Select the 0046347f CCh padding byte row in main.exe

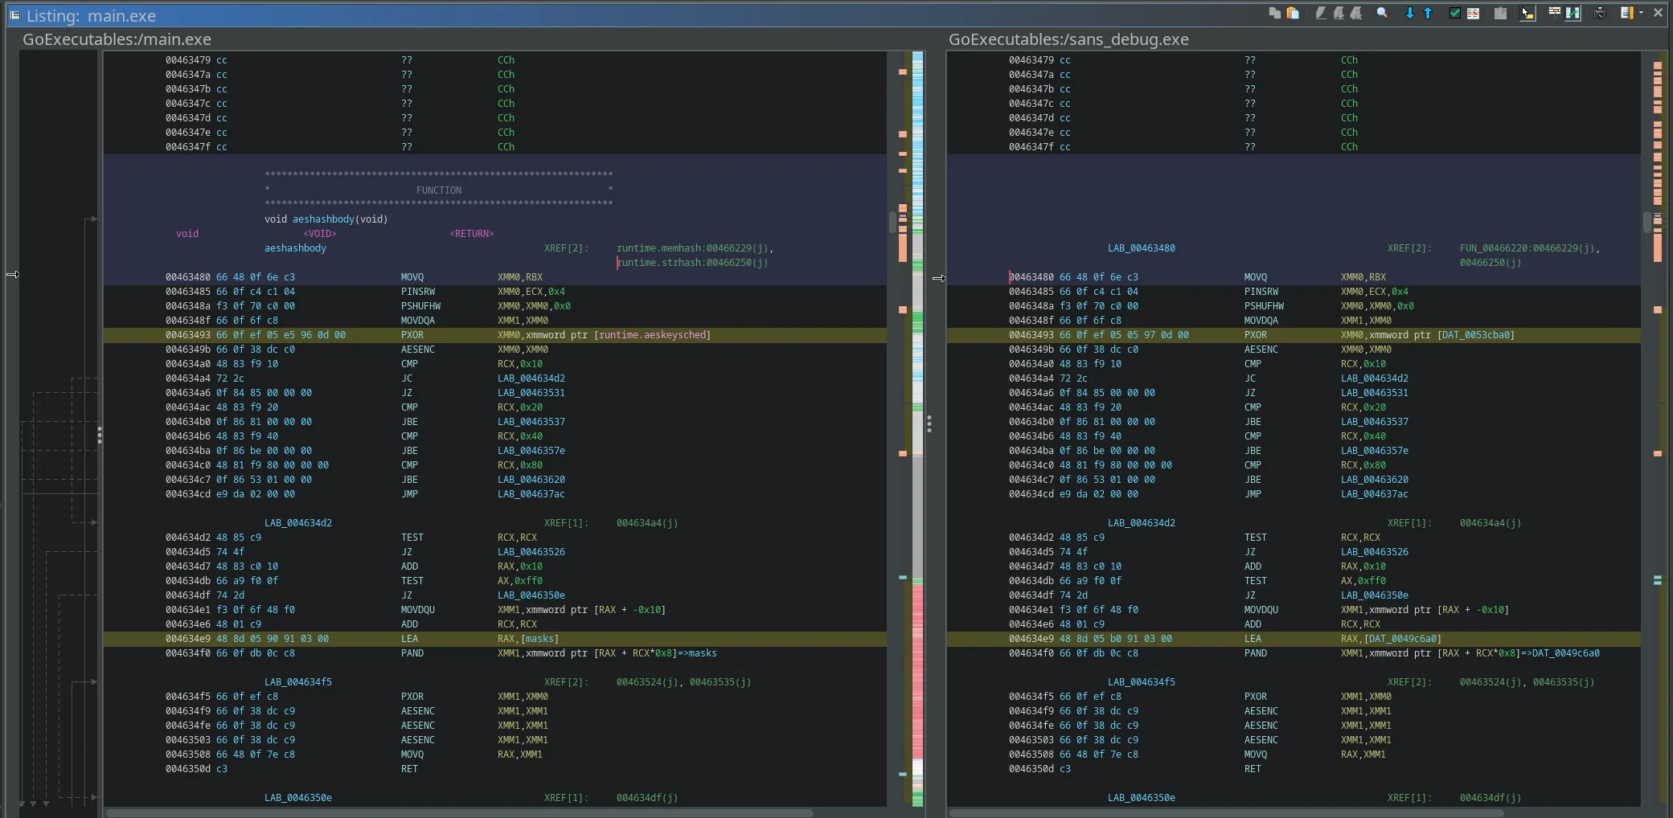[494, 147]
